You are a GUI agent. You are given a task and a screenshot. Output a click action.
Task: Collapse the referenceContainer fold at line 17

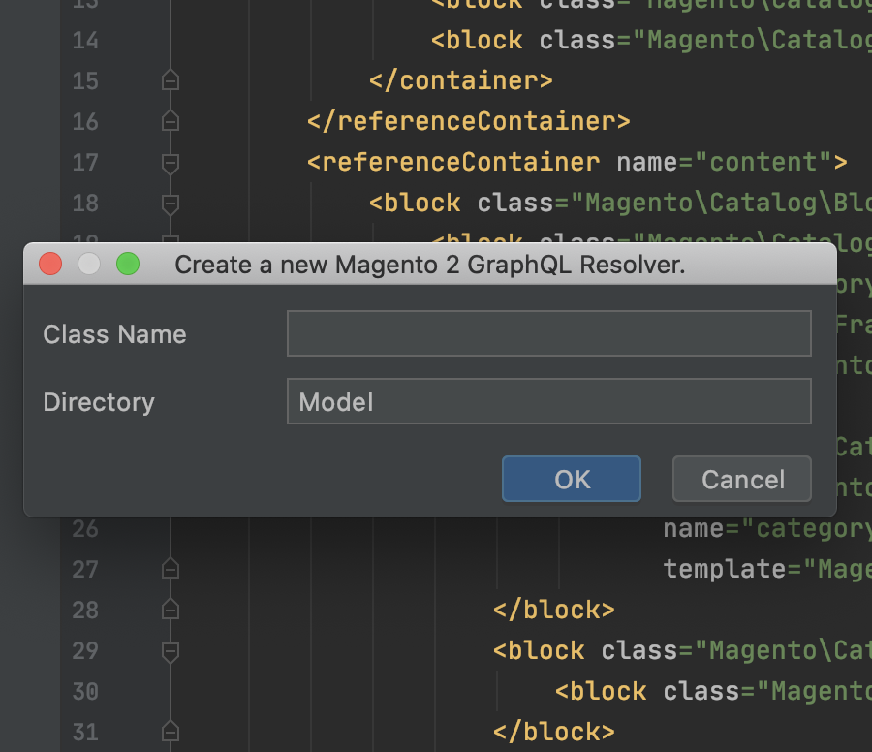(x=171, y=163)
